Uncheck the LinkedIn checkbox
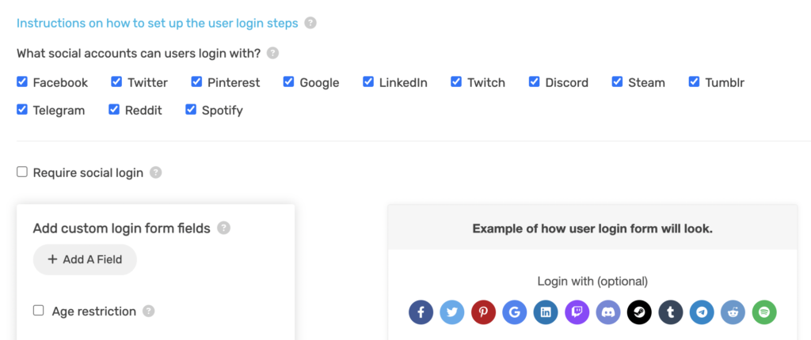The width and height of the screenshot is (811, 340). click(x=367, y=81)
